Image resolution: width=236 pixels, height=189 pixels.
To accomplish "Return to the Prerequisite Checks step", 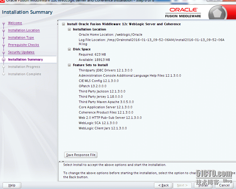I will [x=23, y=45].
